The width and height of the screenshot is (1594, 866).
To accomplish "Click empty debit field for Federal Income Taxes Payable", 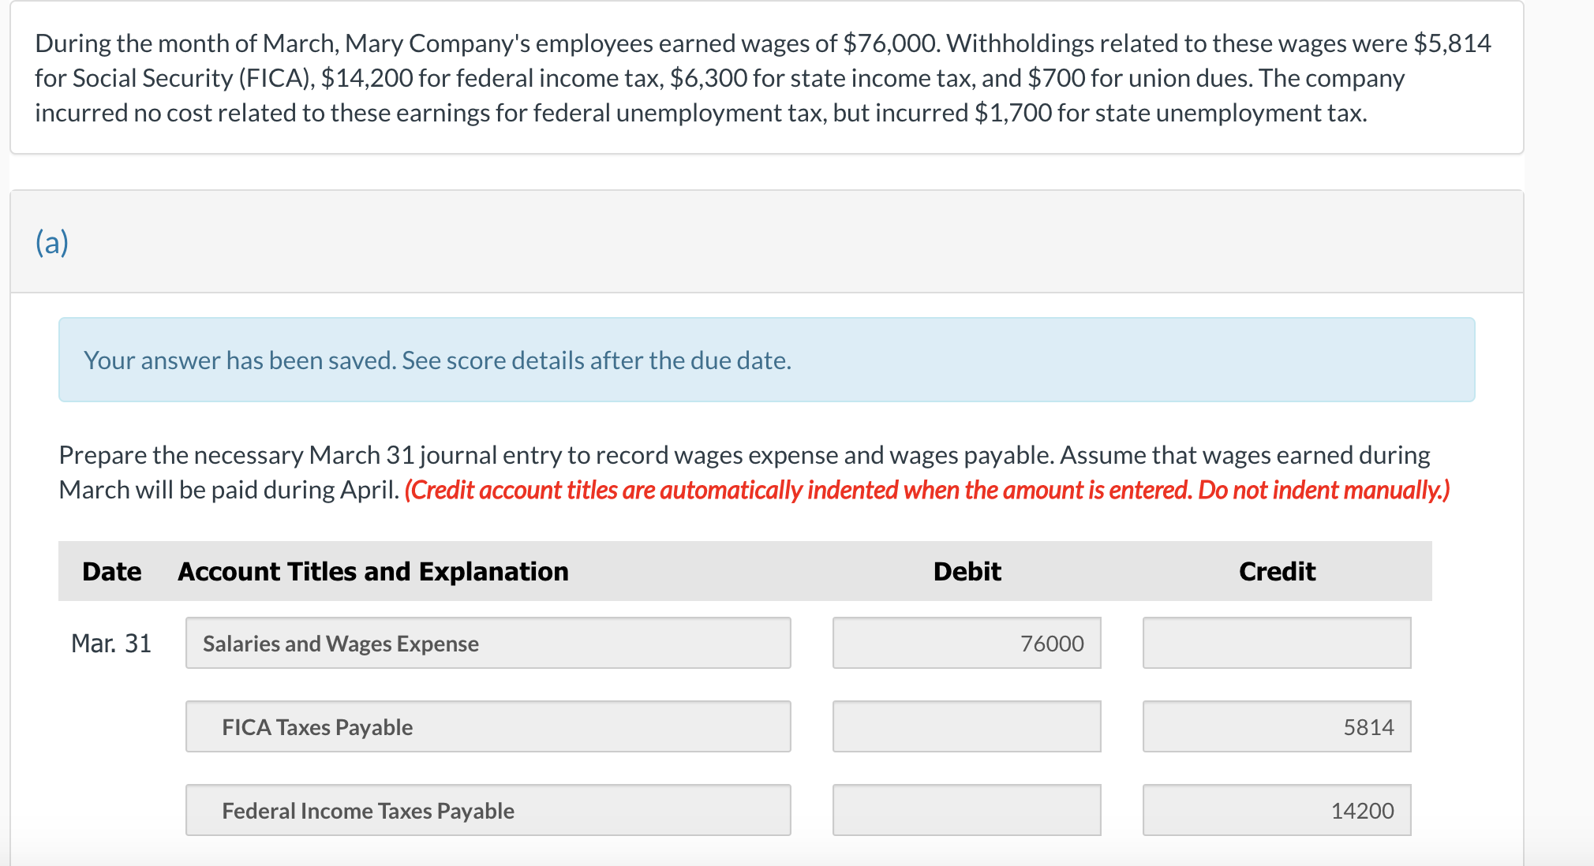I will pos(967,810).
